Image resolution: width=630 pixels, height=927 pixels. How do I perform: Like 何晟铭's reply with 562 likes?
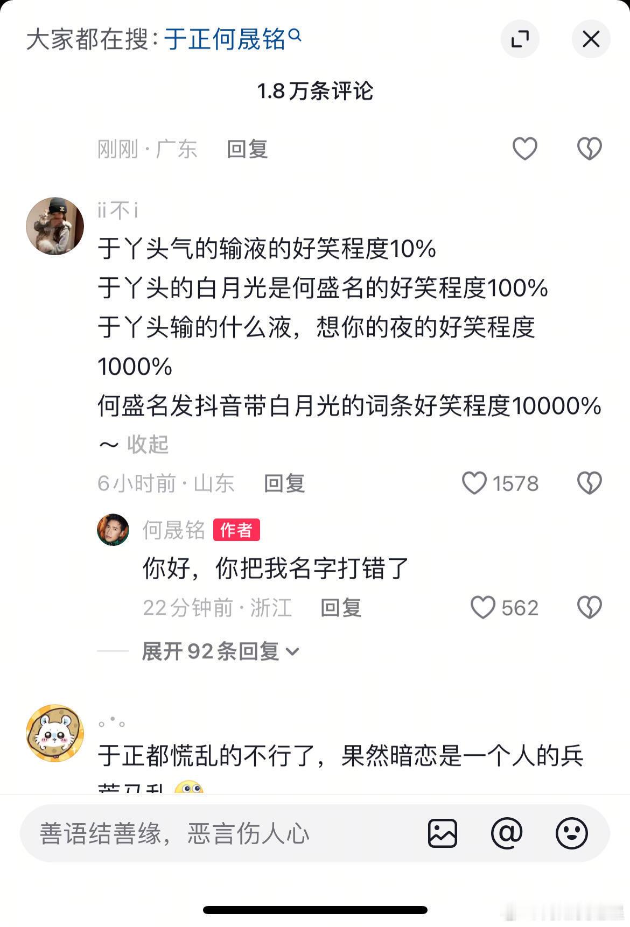coord(482,607)
